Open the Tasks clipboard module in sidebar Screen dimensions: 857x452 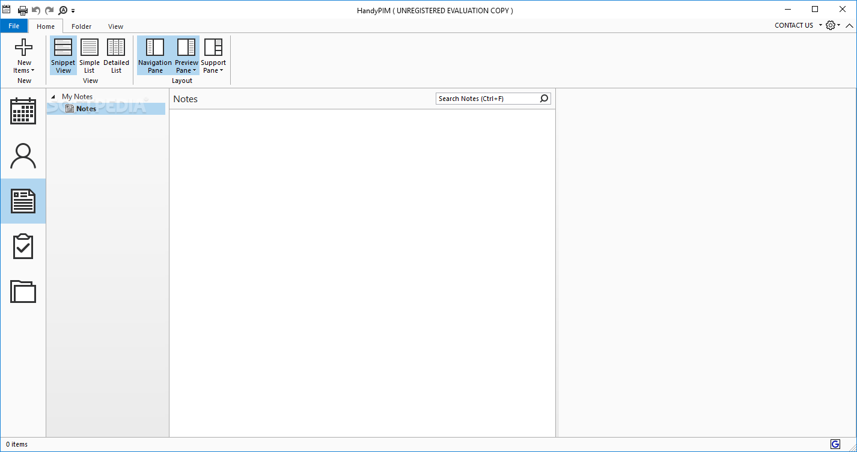tap(23, 246)
